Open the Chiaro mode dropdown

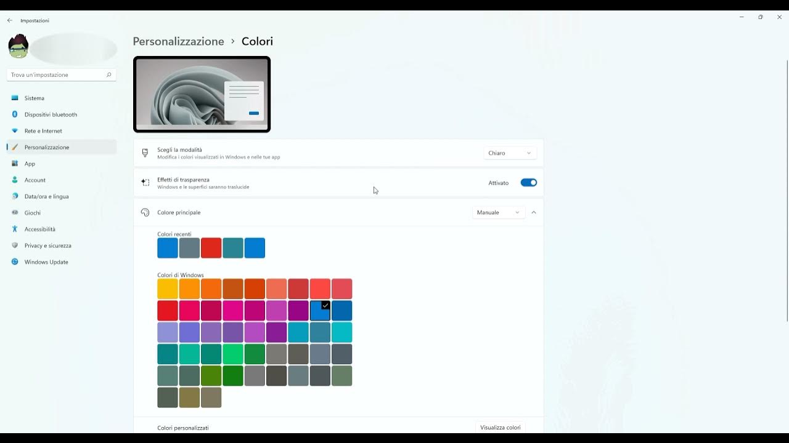pos(509,152)
